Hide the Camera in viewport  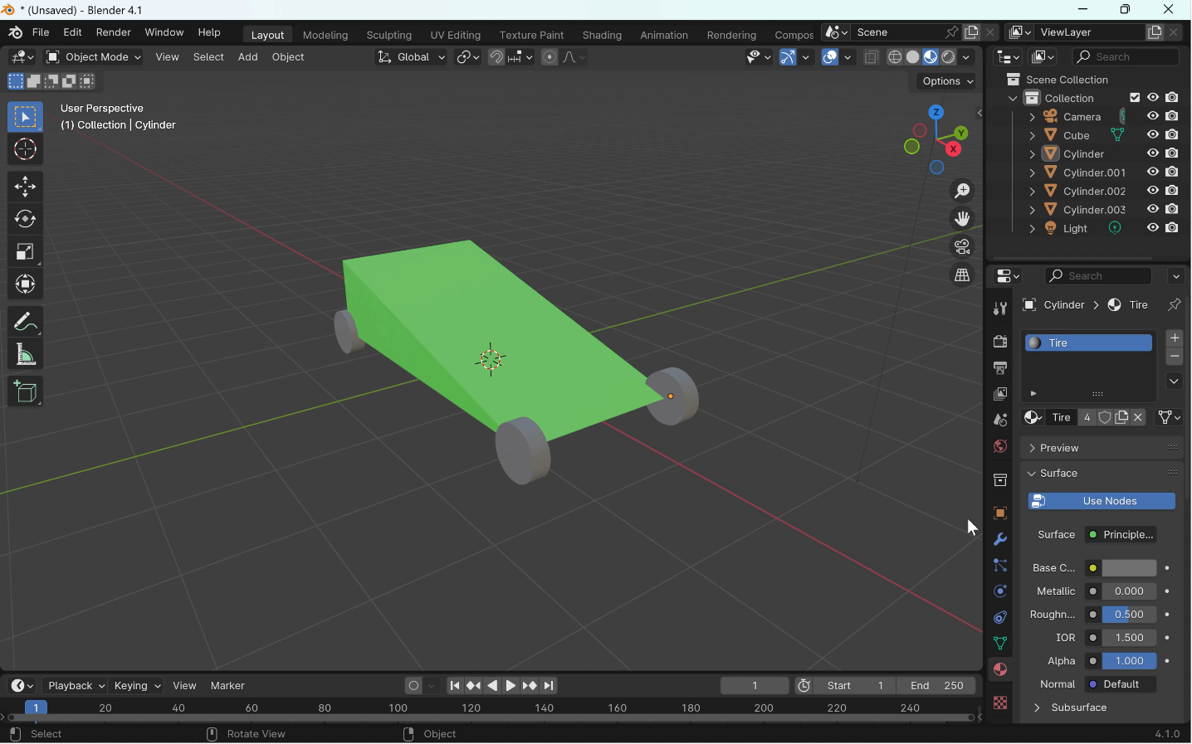point(1154,117)
